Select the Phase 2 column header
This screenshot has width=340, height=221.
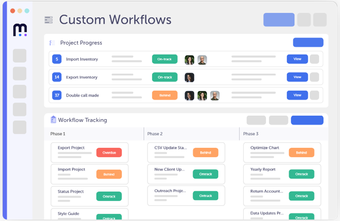(x=155, y=134)
